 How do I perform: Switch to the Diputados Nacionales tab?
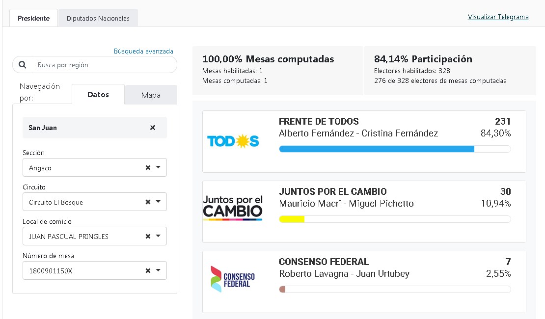tap(98, 19)
